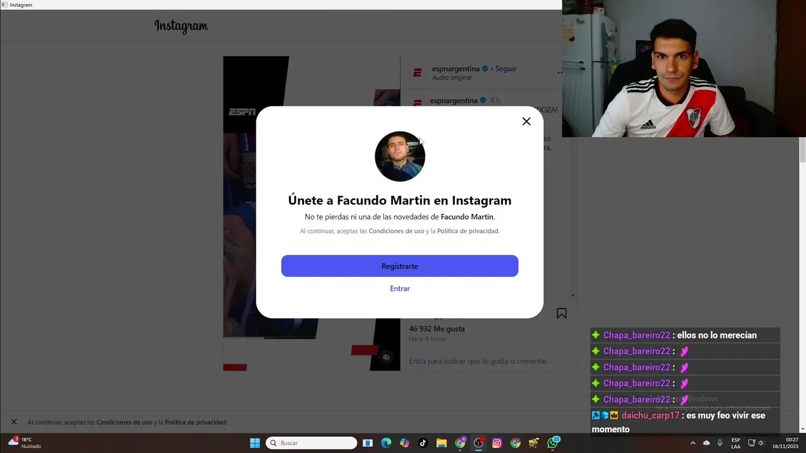The height and width of the screenshot is (453, 806).
Task: Click scroll-down arrow of the comments panel
Action: click(572, 295)
